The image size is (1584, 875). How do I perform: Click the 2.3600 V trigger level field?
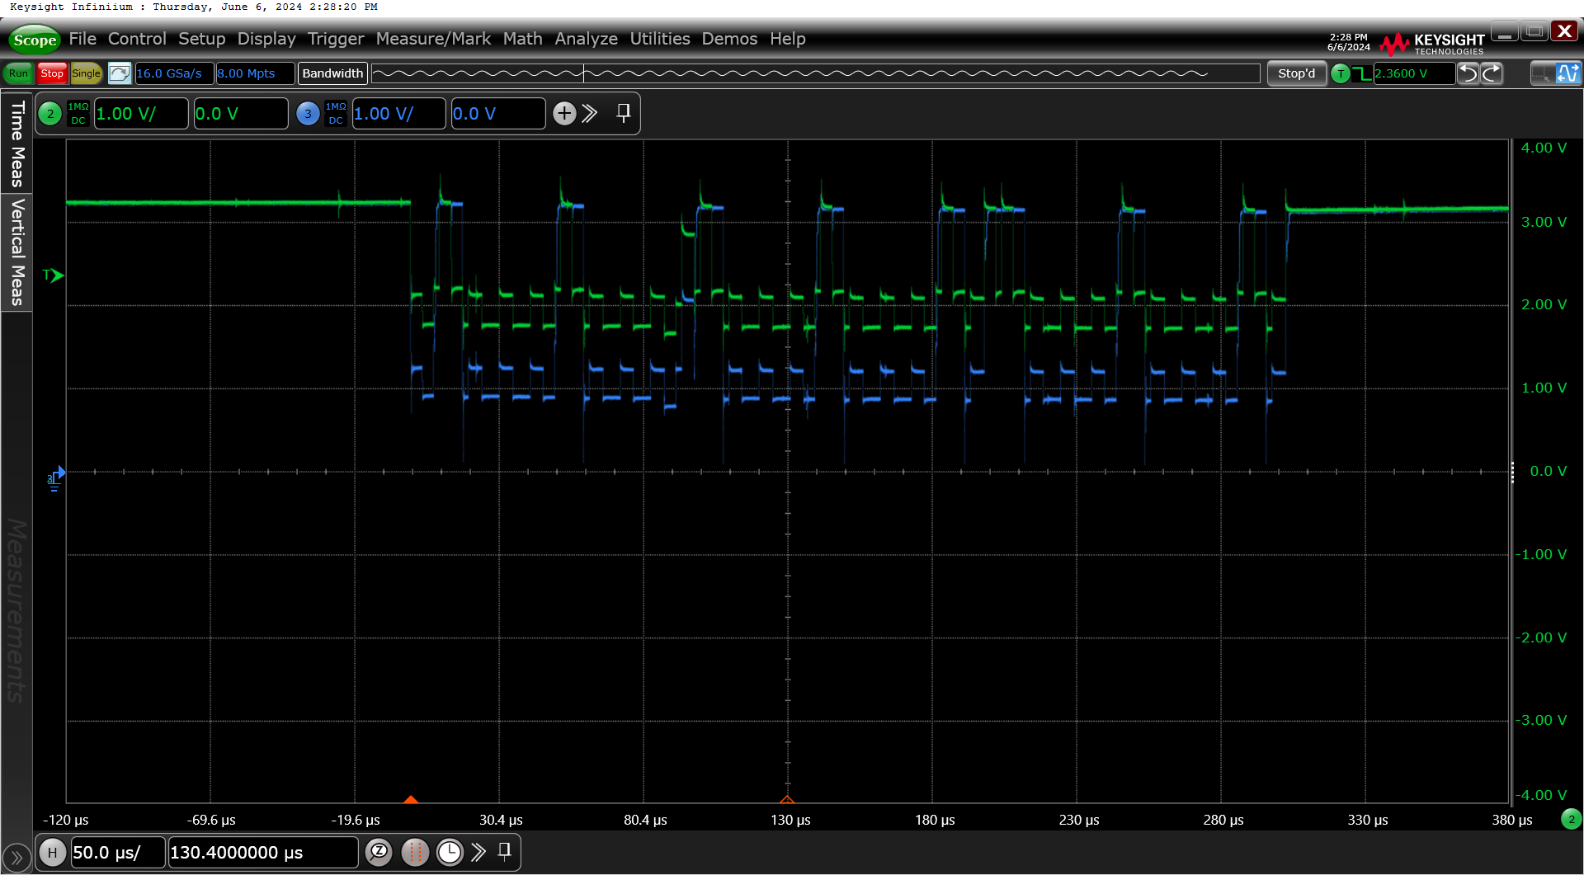click(x=1413, y=73)
